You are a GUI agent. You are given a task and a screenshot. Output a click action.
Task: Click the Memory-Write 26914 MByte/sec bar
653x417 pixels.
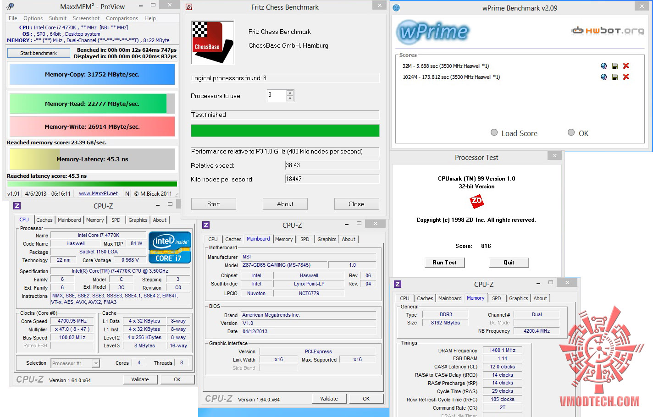click(92, 126)
